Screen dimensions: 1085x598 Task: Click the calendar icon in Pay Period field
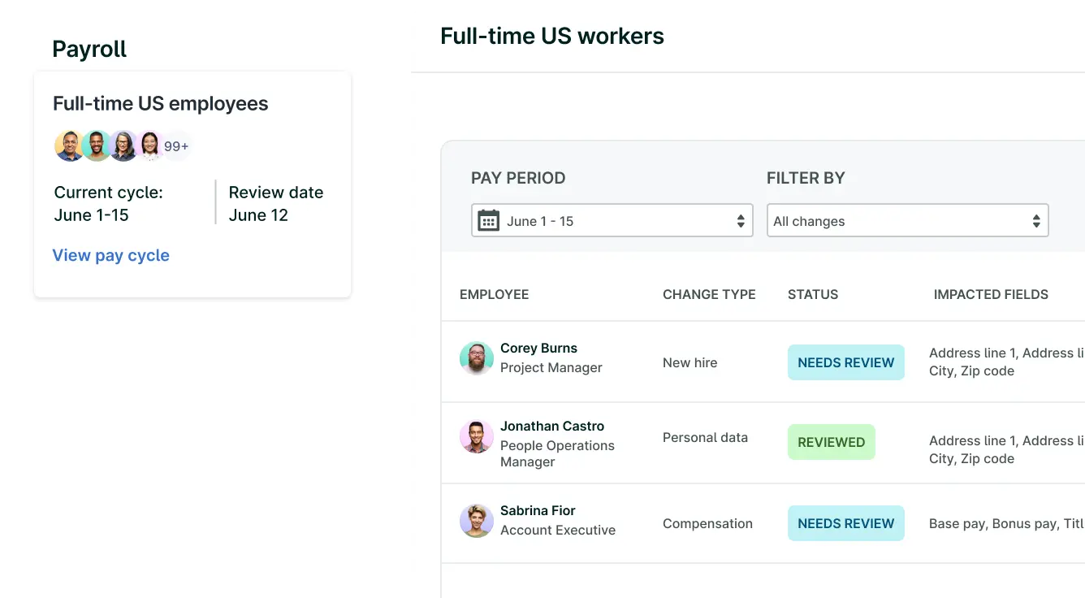point(488,221)
